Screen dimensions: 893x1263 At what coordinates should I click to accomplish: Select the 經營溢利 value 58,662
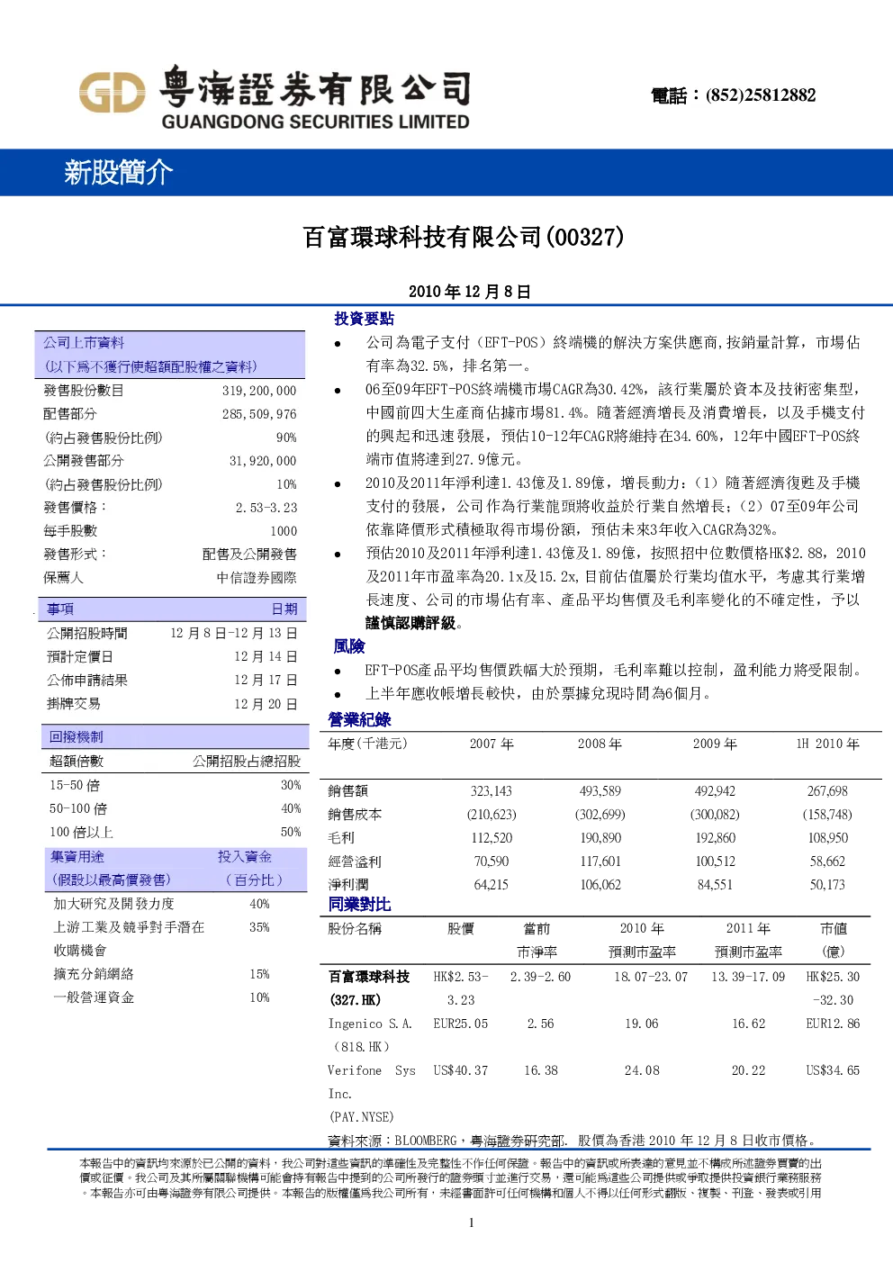tap(827, 862)
